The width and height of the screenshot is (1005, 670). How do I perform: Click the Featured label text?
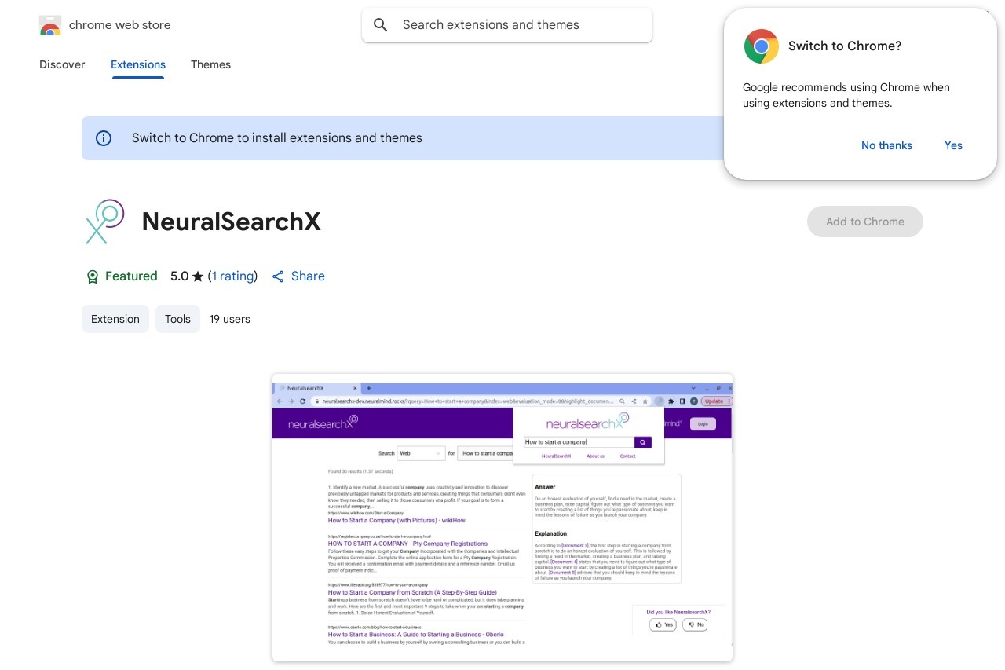131,276
